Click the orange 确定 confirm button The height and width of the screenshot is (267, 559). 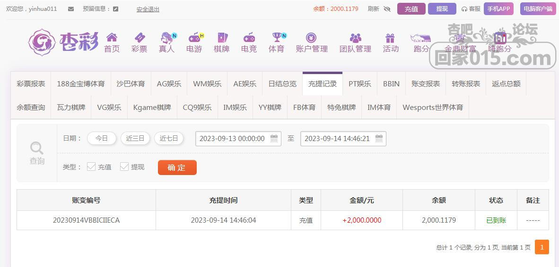177,167
